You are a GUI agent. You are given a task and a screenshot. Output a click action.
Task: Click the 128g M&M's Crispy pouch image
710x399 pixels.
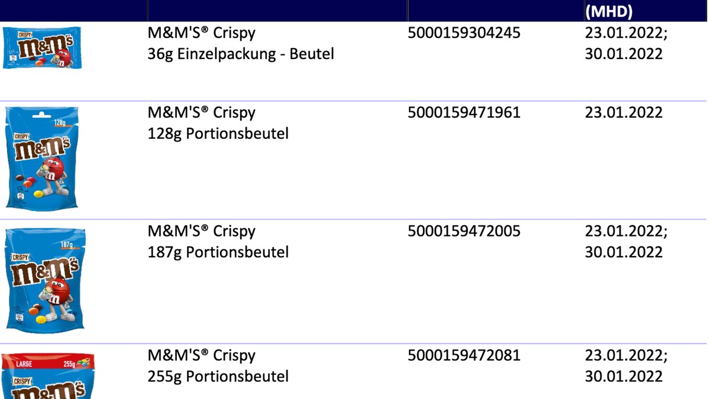pyautogui.click(x=41, y=158)
